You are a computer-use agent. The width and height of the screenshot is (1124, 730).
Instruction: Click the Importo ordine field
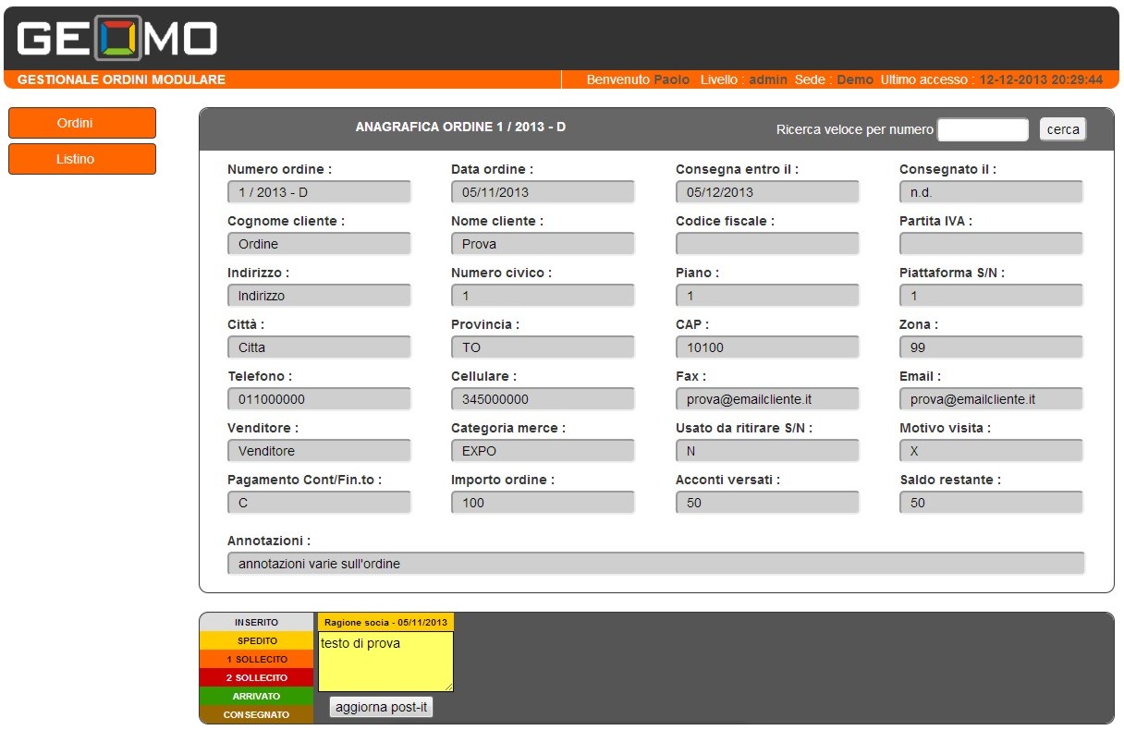(x=543, y=503)
